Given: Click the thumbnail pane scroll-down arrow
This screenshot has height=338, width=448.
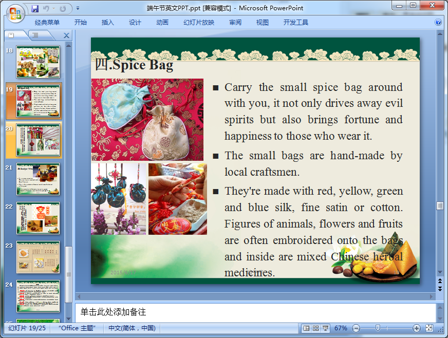Looking at the screenshot, I should 68,318.
